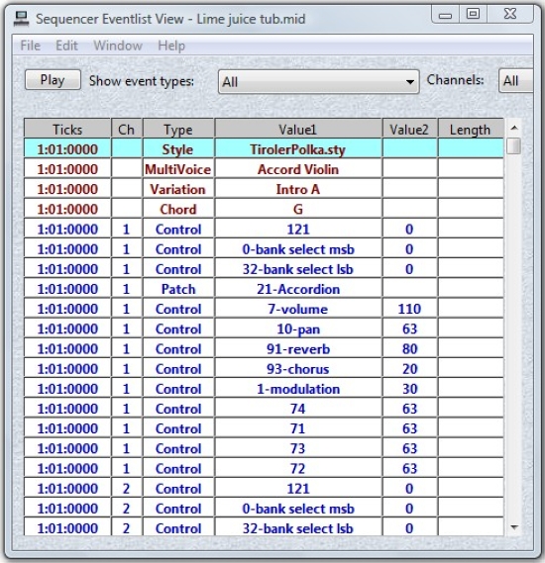Select the TirolerPolka.sty style row

264,149
